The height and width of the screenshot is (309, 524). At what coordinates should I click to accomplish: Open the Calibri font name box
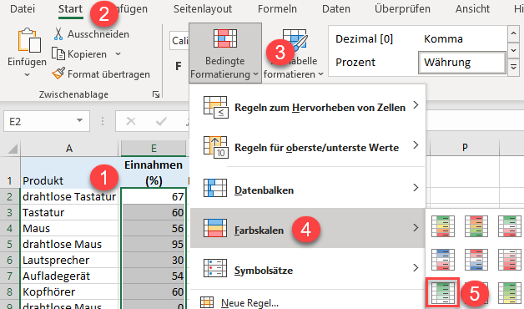click(179, 40)
